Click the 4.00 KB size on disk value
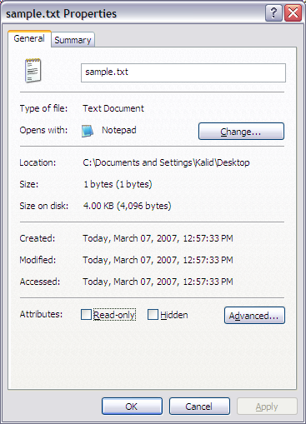The height and width of the screenshot is (424, 306). tap(127, 206)
